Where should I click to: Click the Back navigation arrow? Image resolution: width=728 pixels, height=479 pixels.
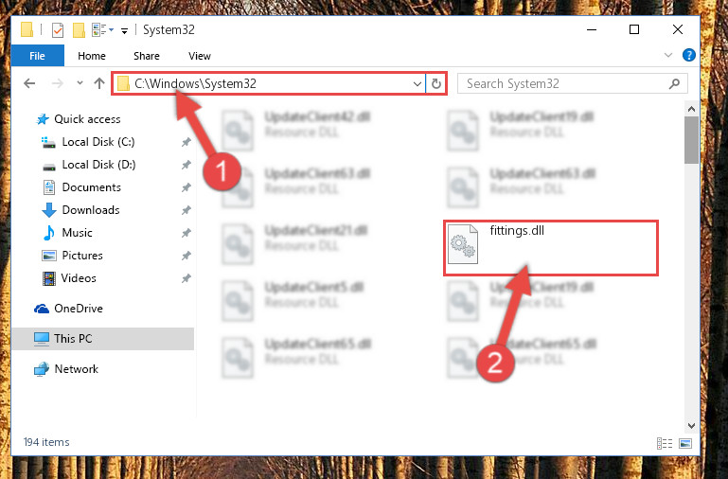point(29,83)
